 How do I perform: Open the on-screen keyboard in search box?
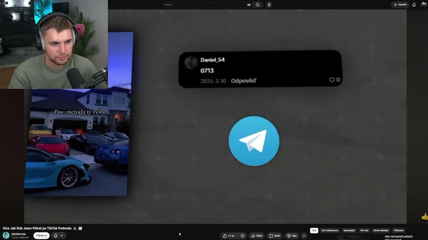[x=249, y=5]
